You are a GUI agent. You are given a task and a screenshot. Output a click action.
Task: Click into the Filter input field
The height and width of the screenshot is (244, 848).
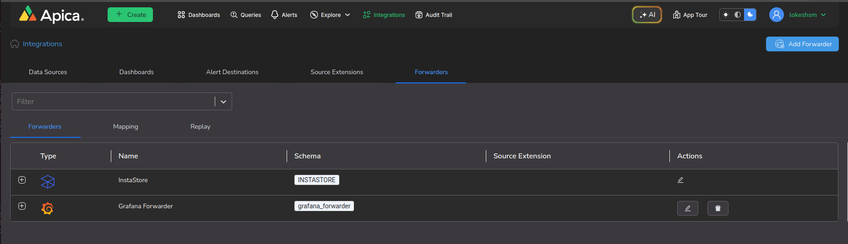[112, 102]
